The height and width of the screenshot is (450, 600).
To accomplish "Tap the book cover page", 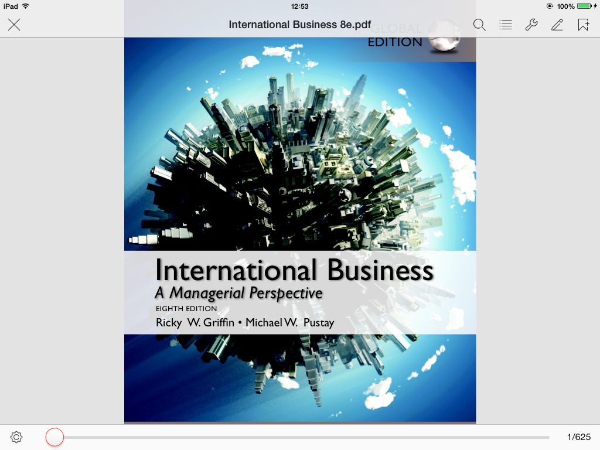I will tap(300, 230).
